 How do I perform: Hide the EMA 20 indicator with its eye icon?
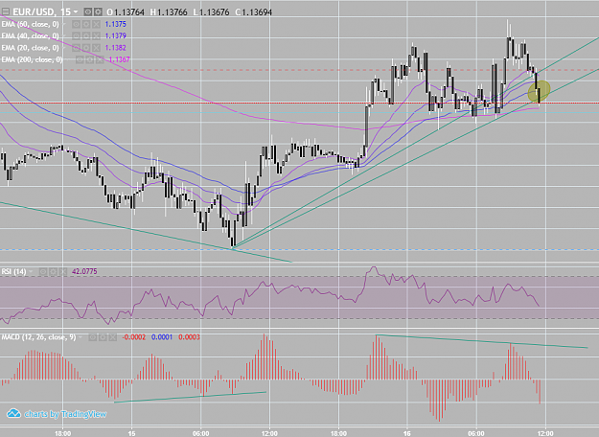tap(76, 48)
